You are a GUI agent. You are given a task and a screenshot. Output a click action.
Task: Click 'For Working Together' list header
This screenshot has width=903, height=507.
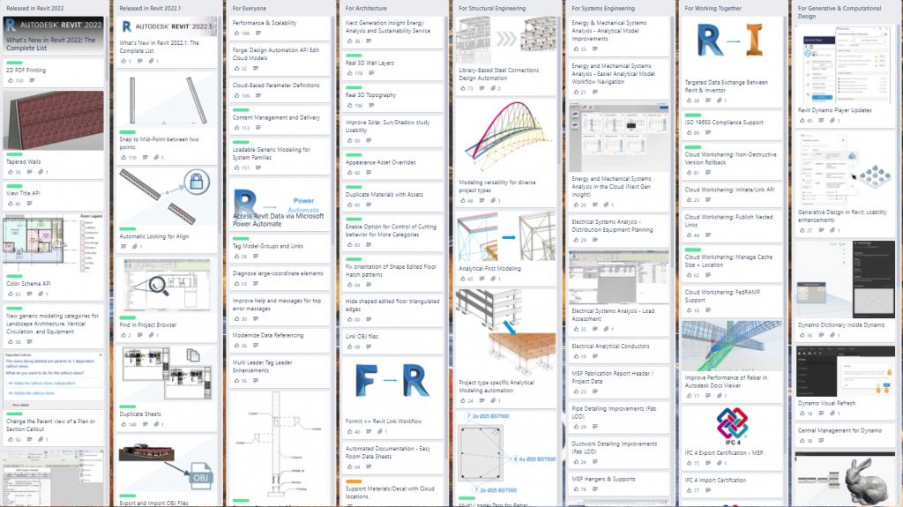(713, 8)
